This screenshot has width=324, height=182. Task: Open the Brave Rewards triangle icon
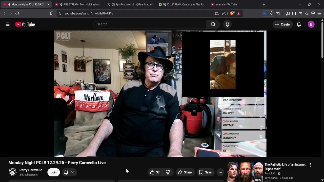[239, 13]
